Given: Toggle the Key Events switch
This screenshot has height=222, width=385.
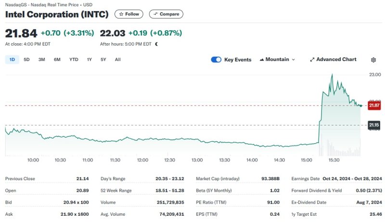Looking at the screenshot, I should (216, 60).
